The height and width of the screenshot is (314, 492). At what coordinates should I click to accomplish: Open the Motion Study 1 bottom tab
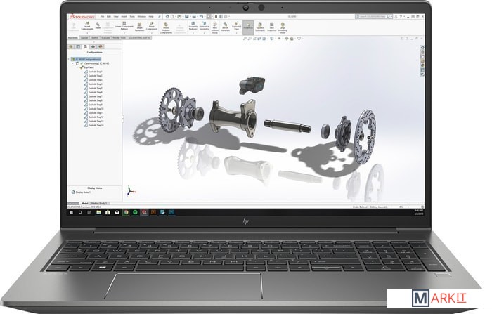pyautogui.click(x=98, y=203)
